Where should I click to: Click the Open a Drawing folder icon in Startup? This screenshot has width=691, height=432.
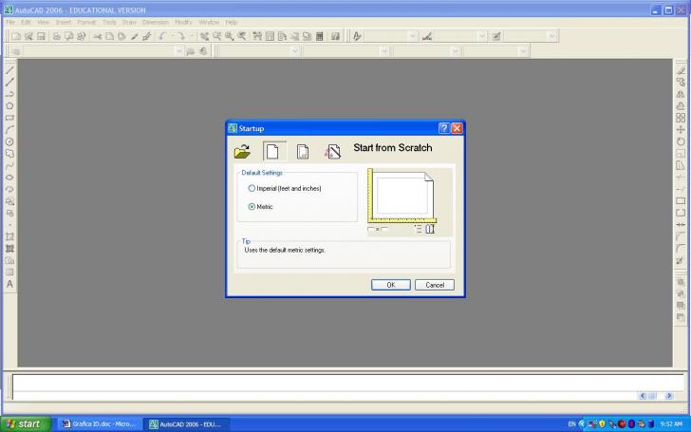(x=242, y=152)
